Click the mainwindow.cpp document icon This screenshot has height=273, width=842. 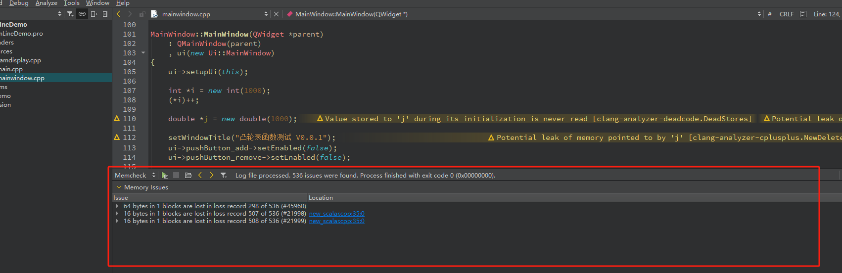tap(154, 14)
